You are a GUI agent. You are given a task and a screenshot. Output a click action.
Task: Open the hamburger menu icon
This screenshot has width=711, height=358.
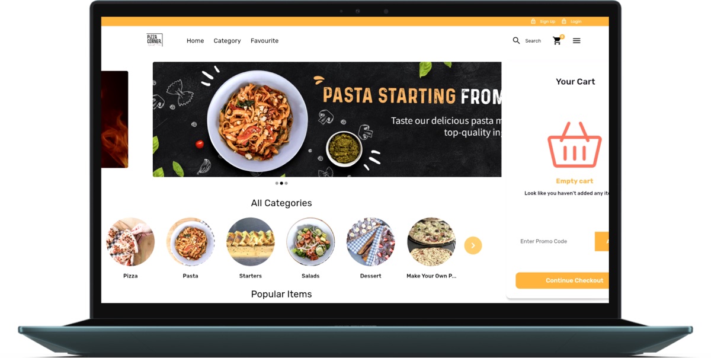(x=577, y=41)
